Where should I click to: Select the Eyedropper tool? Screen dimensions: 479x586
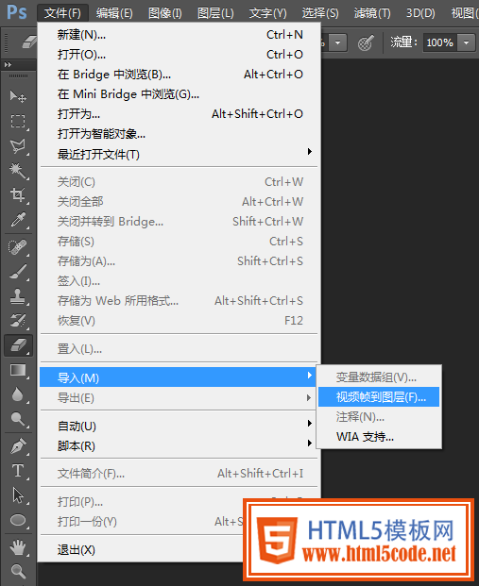coord(18,220)
